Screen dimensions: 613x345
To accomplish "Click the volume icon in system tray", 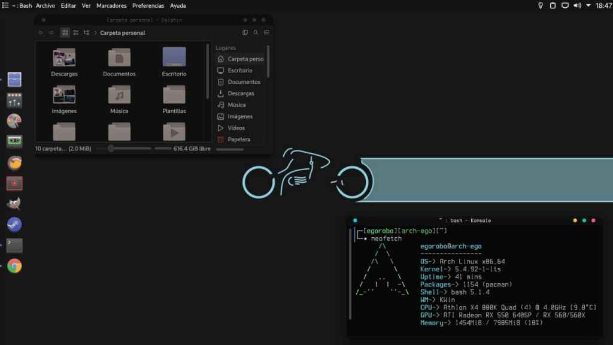I will pyautogui.click(x=577, y=5).
